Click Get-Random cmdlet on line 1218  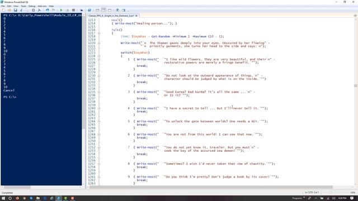pyautogui.click(x=161, y=36)
